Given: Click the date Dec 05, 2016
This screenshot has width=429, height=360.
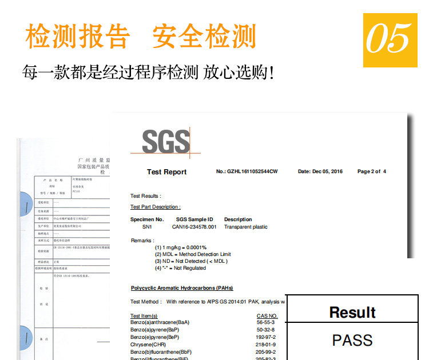Looking at the screenshot, I should coord(327,171).
